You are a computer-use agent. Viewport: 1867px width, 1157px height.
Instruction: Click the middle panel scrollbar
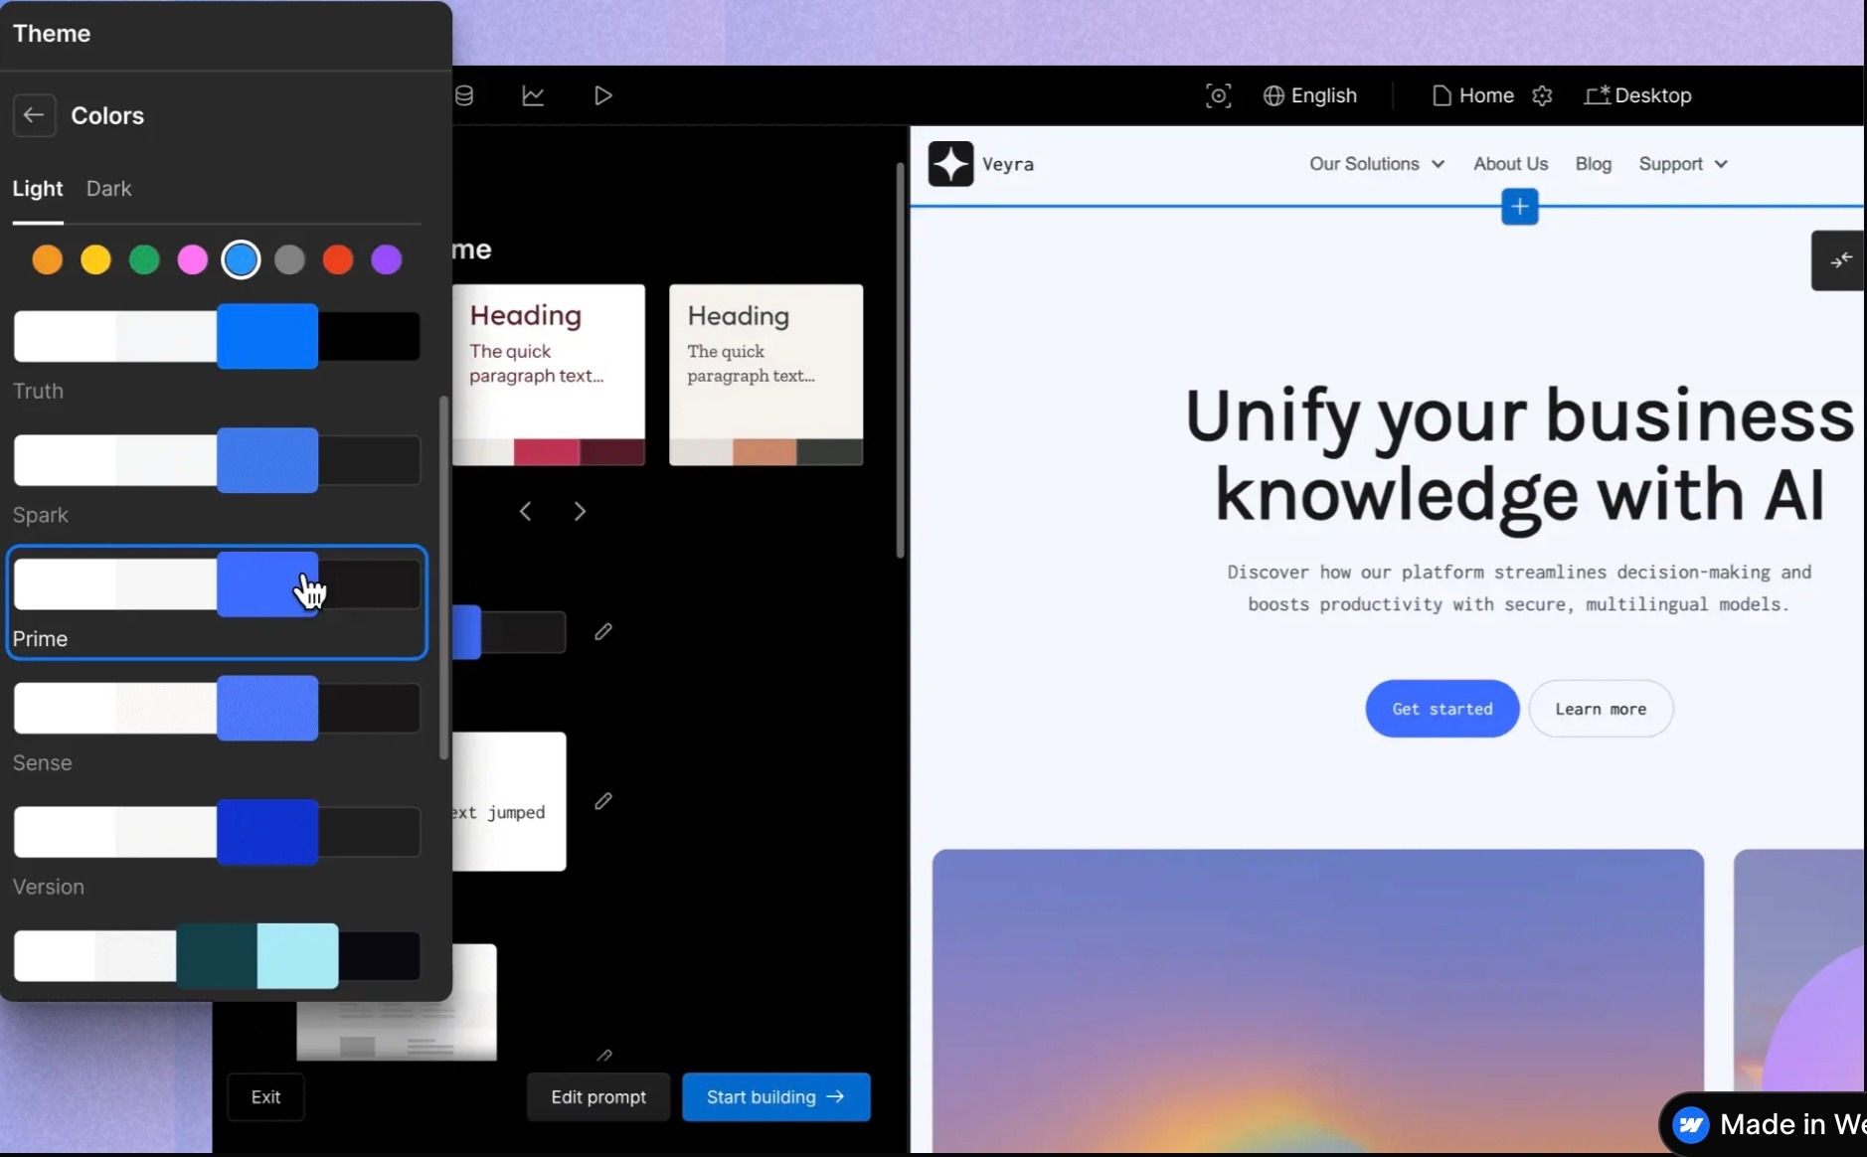tap(900, 360)
